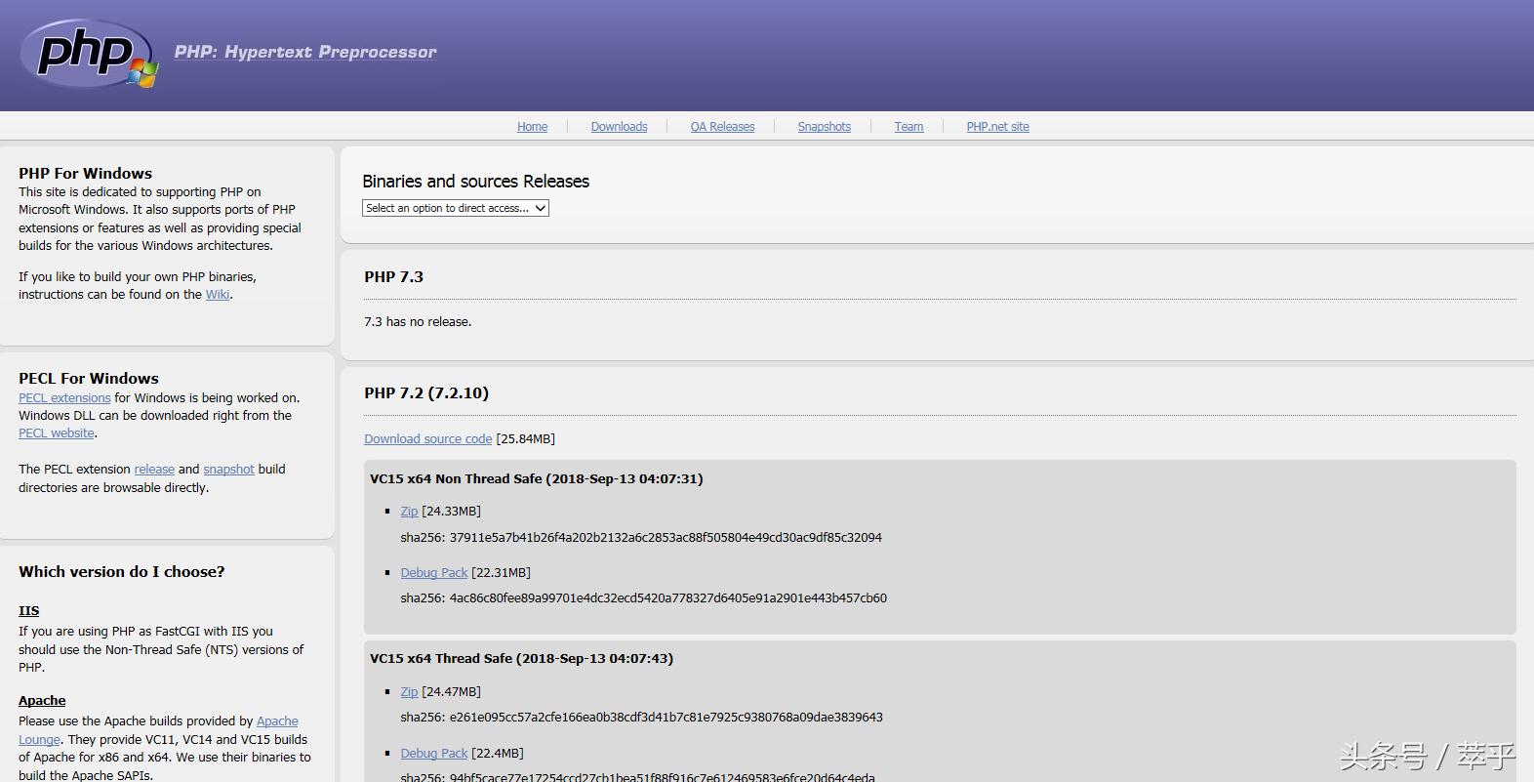Open the Apache Lounge link
1534x782 pixels.
click(277, 721)
